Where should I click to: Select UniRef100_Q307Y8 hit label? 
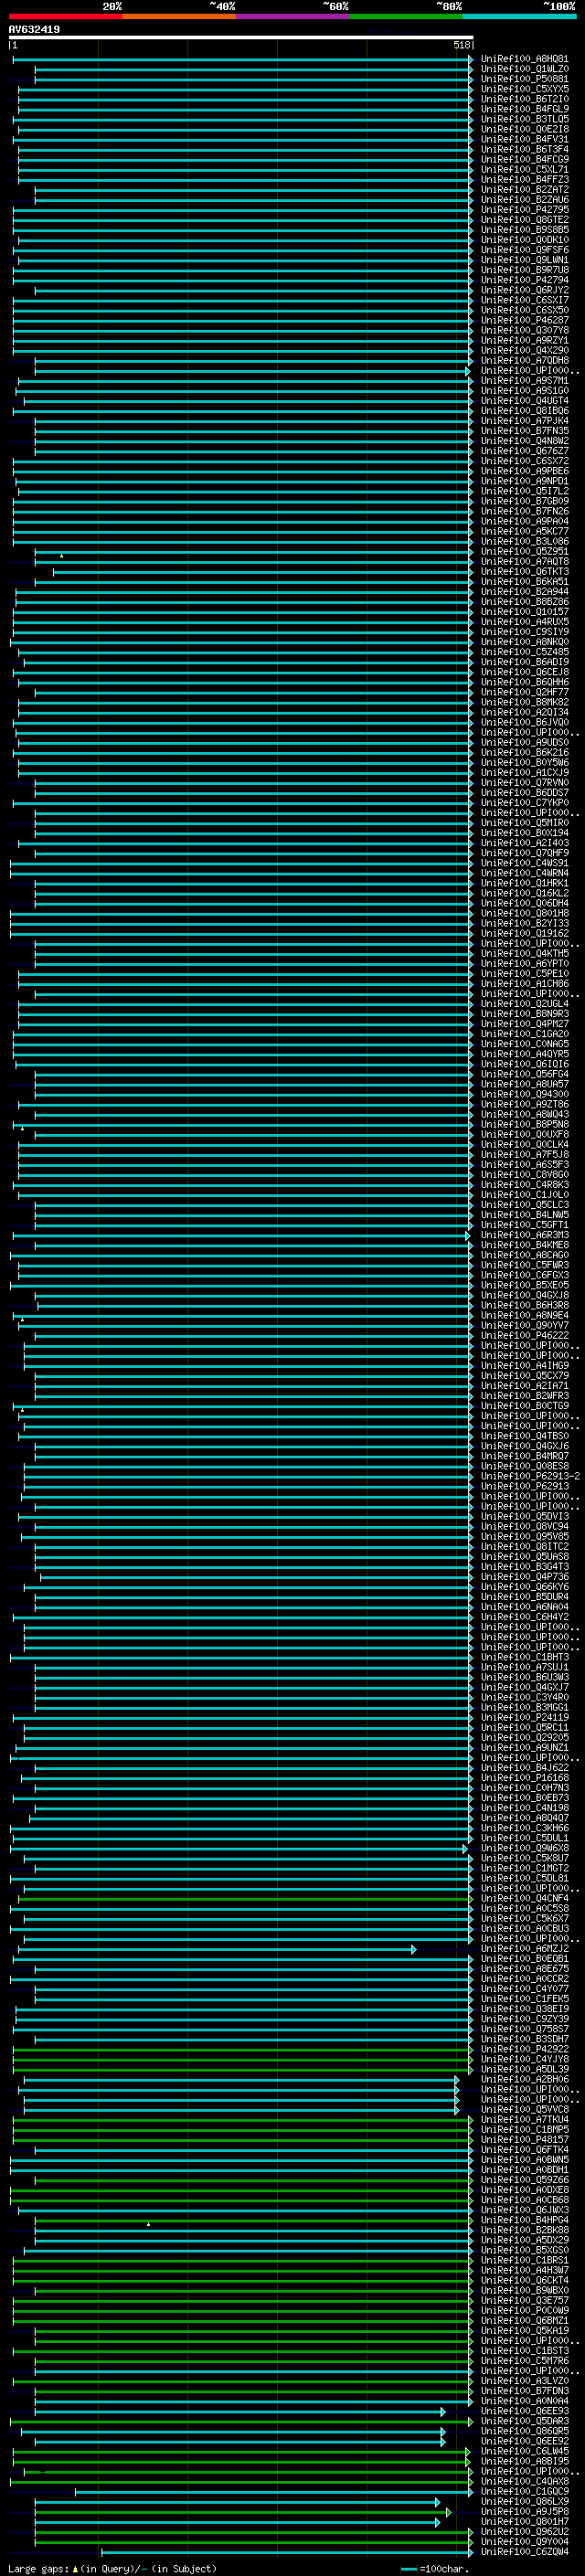[x=525, y=330]
